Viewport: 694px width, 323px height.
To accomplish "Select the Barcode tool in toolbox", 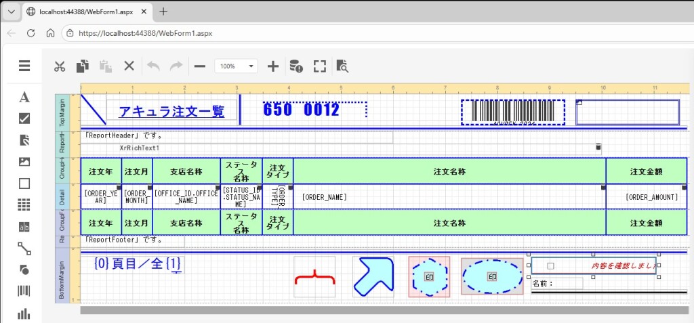I will pos(24,291).
